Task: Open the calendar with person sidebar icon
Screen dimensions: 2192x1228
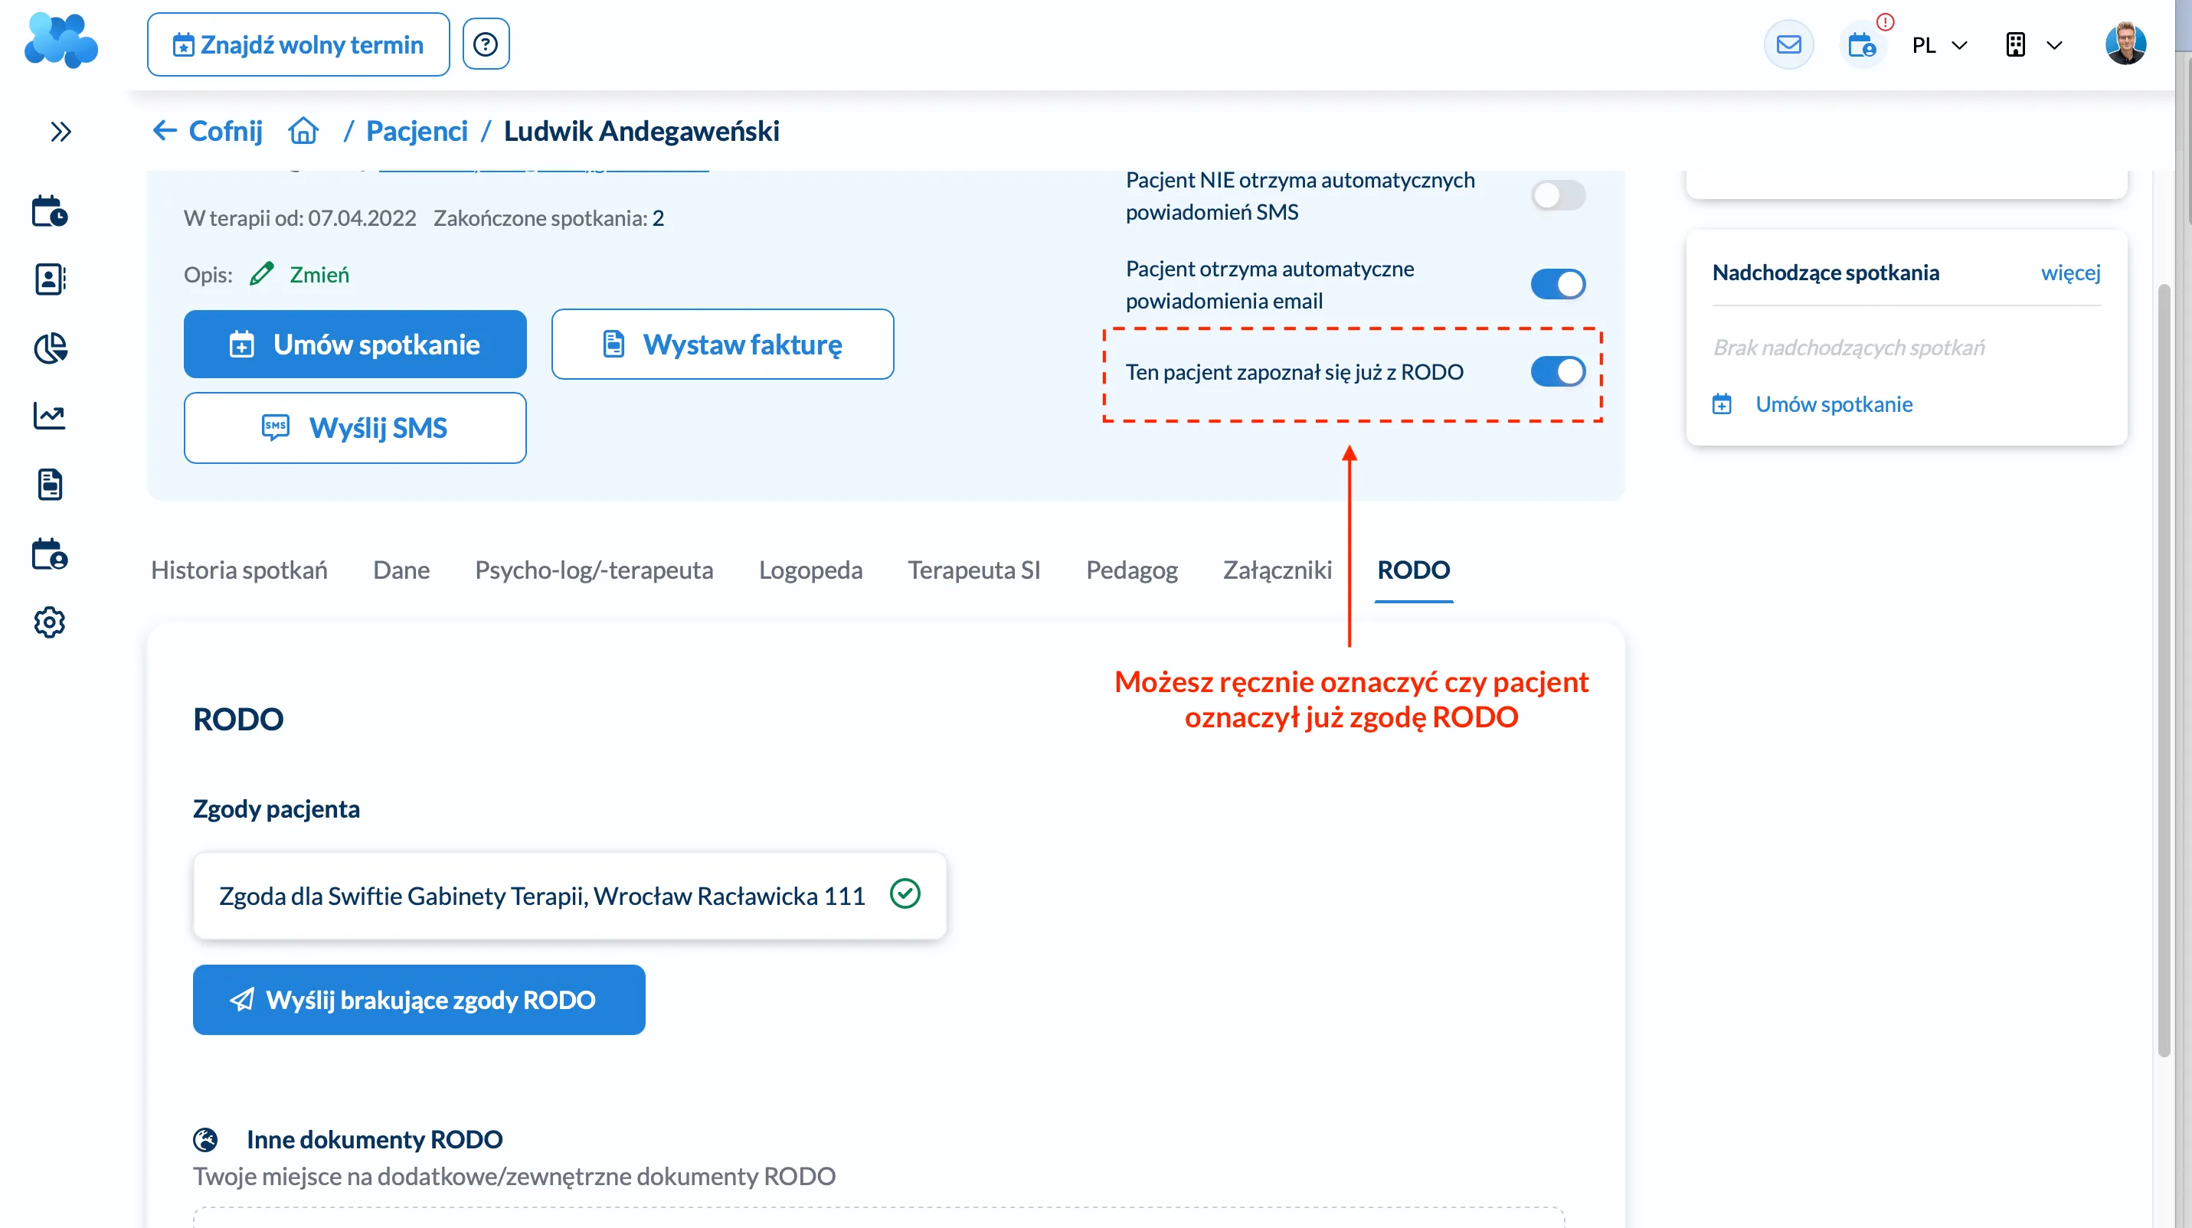Action: (x=51, y=554)
